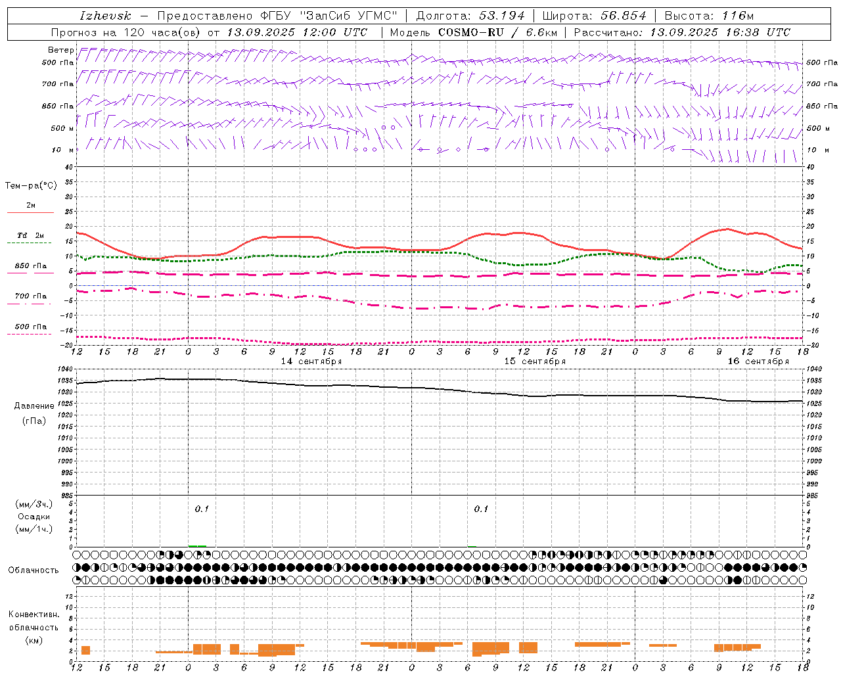The height and width of the screenshot is (673, 841).
Task: Click the '(мм/1ч.)' precipitation unit label
Action: point(34,529)
